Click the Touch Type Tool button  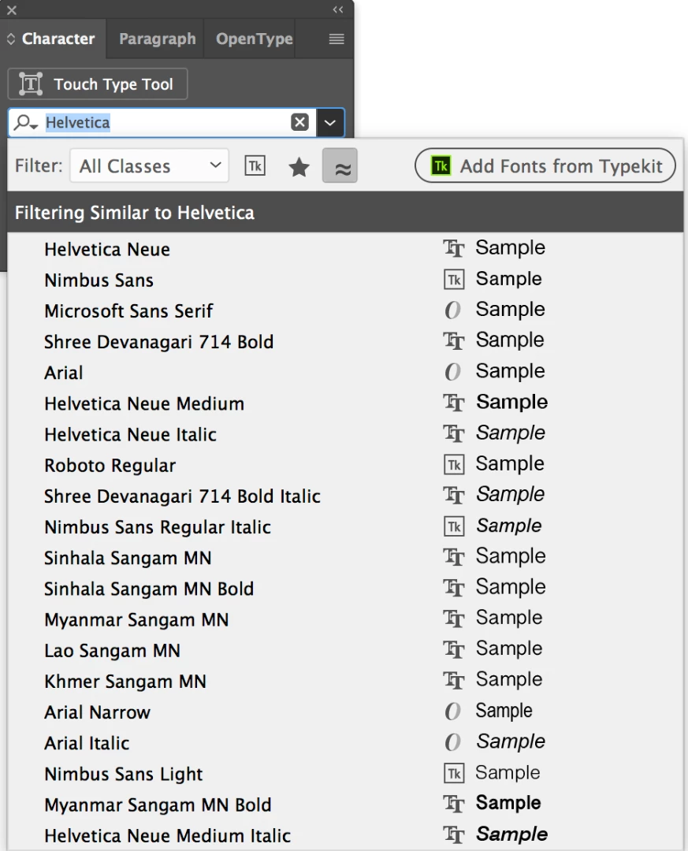(x=98, y=84)
